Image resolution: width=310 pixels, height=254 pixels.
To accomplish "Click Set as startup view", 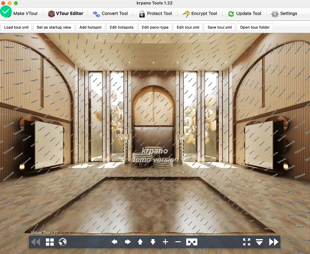I will pos(54,27).
